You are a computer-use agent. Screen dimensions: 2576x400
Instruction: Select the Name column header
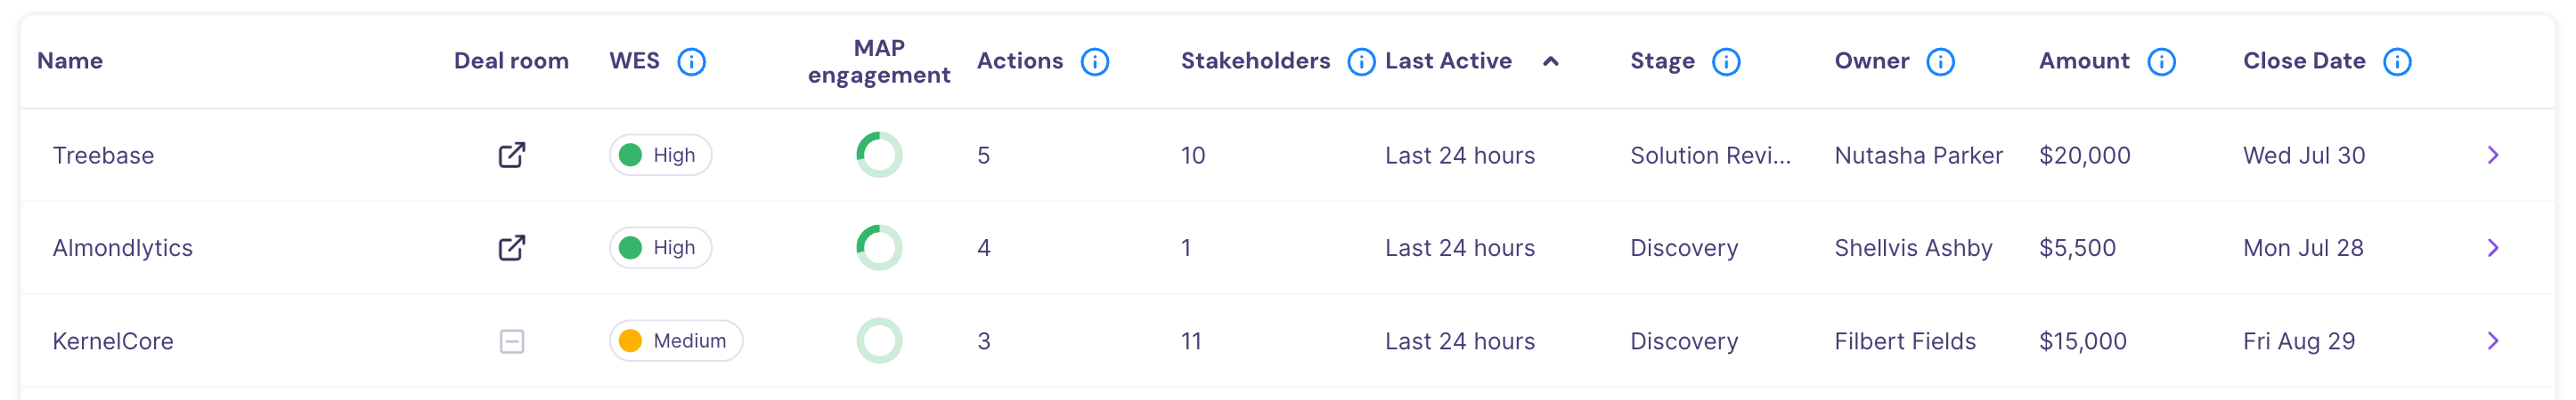click(70, 60)
